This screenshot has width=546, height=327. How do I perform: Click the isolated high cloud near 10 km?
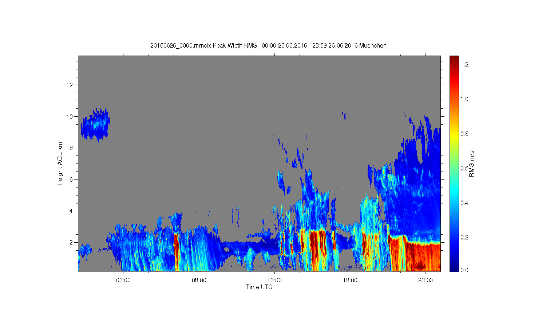[95, 125]
